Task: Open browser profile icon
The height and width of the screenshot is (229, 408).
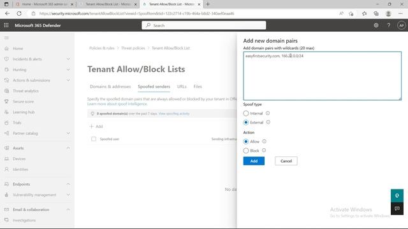Action: pyautogui.click(x=388, y=13)
